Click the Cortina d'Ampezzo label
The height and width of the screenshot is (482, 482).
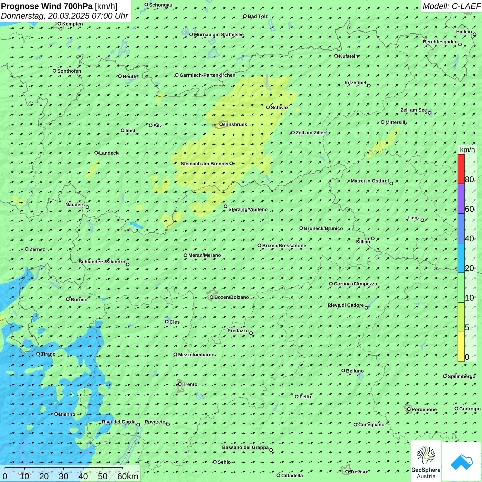point(356,284)
